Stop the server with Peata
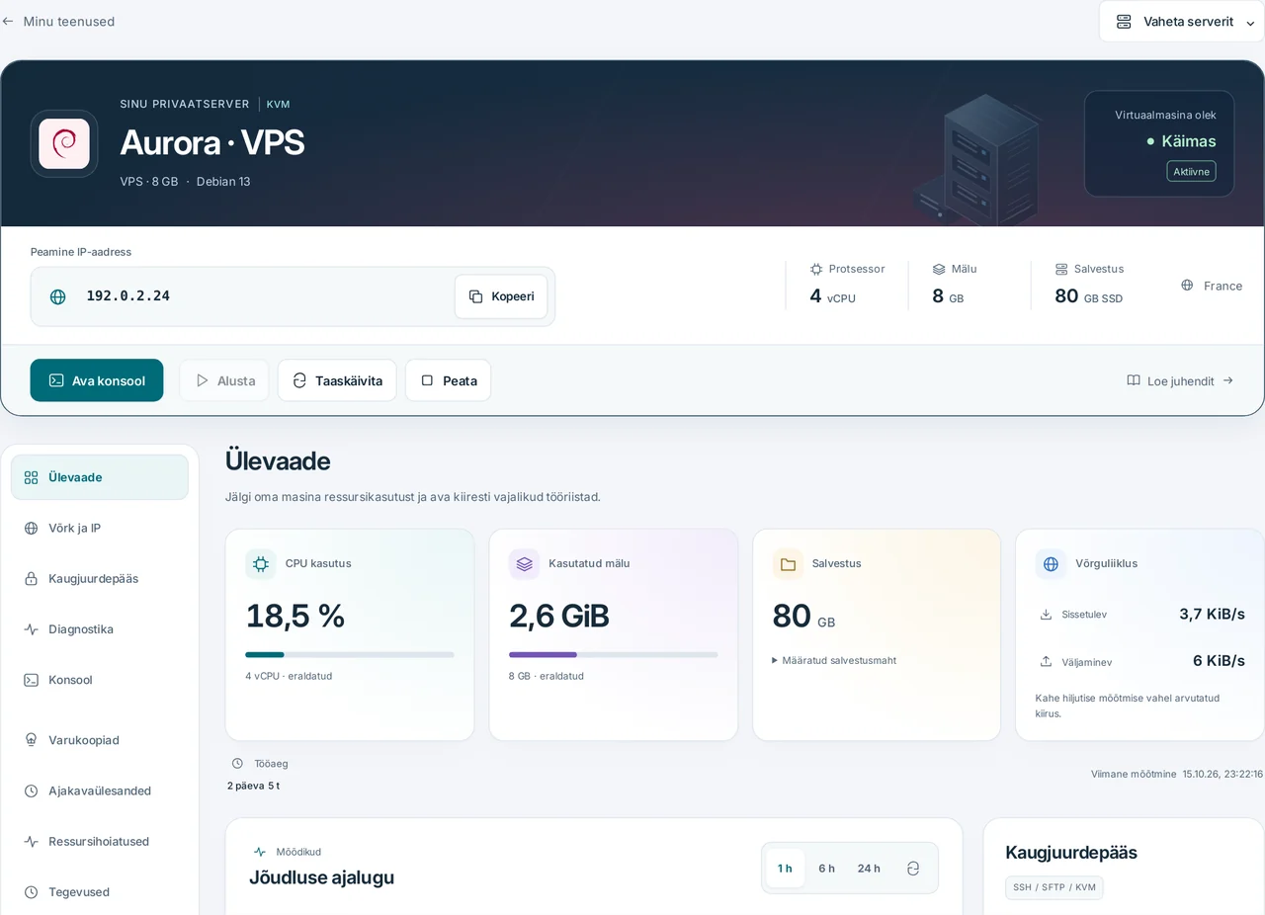 click(x=448, y=380)
